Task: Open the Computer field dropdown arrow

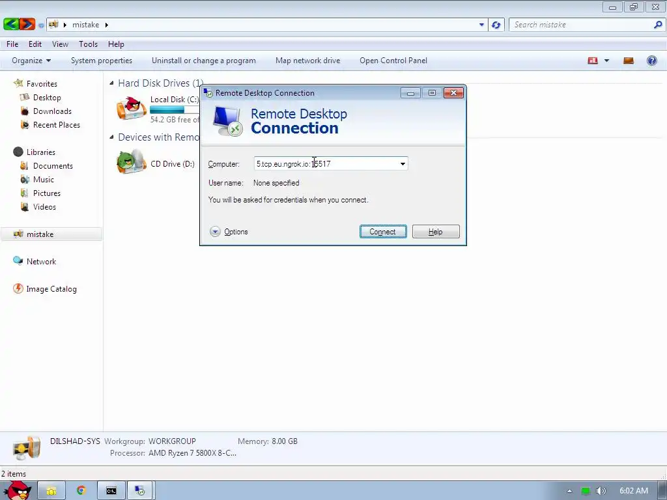Action: pyautogui.click(x=403, y=163)
